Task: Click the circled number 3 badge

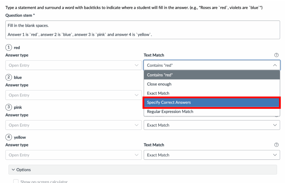Action: pos(9,107)
